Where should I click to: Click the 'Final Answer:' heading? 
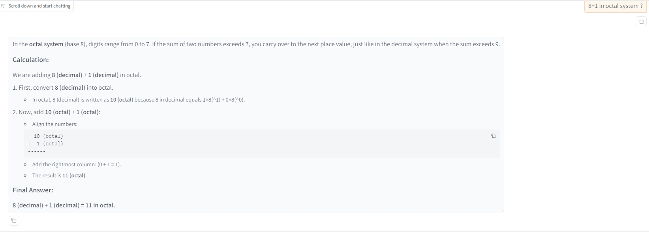pos(33,190)
